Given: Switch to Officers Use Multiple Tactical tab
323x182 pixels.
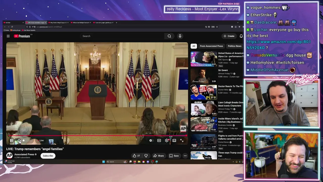Looking at the screenshot, I should tap(81, 22).
